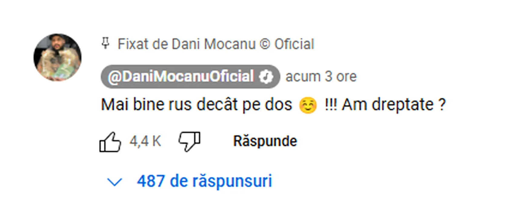The height and width of the screenshot is (212, 513).
Task: Click the 4,4 K like count
Action: tap(145, 141)
